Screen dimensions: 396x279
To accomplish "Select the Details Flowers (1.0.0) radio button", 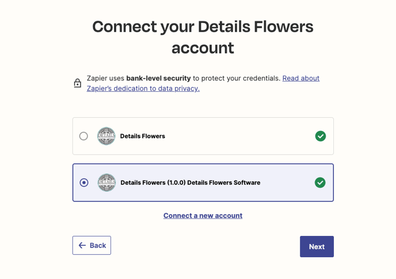I will point(84,183).
